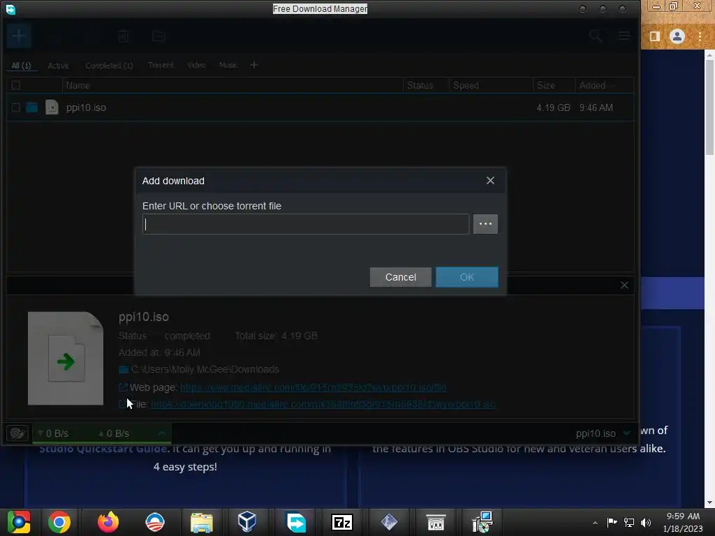Open Chrome from the taskbar
This screenshot has height=536, width=715.
tap(59, 522)
